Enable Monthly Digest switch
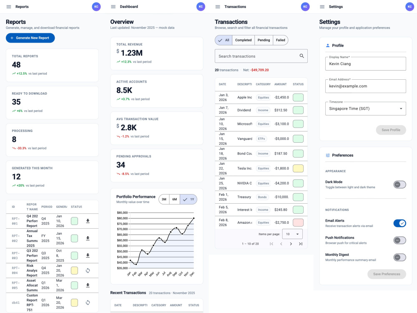Viewport: 417px width, 313px height. [x=400, y=257]
